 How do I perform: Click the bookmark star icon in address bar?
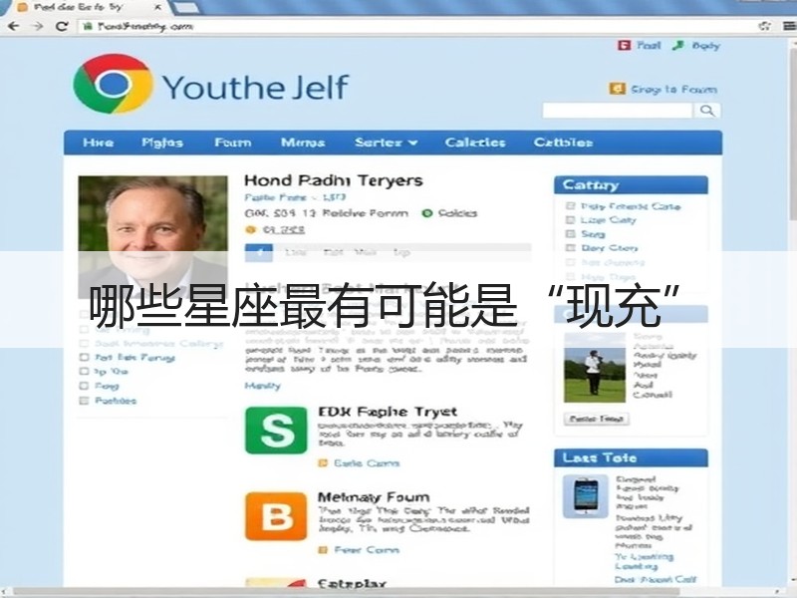[x=764, y=26]
